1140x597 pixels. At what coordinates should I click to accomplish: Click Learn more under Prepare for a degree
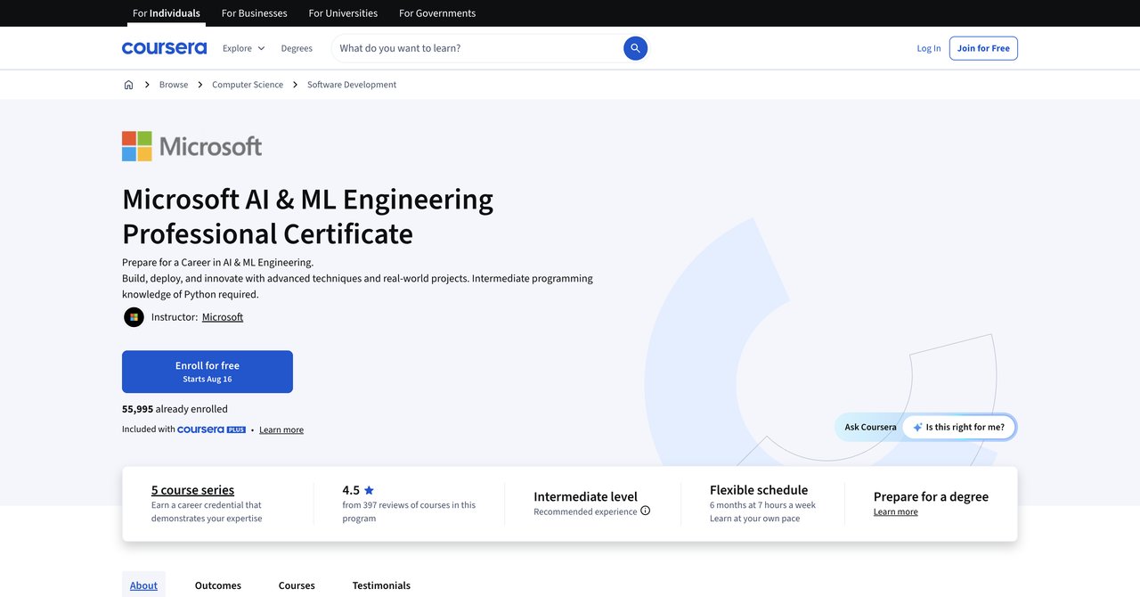coord(895,511)
